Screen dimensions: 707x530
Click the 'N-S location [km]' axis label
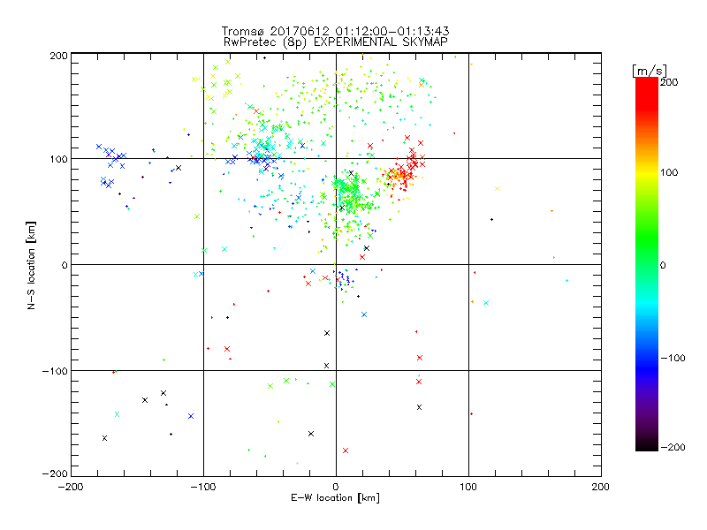[31, 265]
